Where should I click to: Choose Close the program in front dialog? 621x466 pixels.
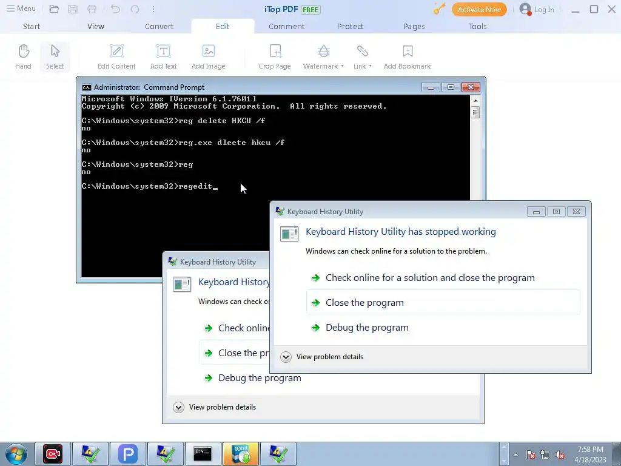point(443,302)
